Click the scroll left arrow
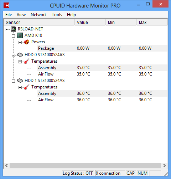 6,166
